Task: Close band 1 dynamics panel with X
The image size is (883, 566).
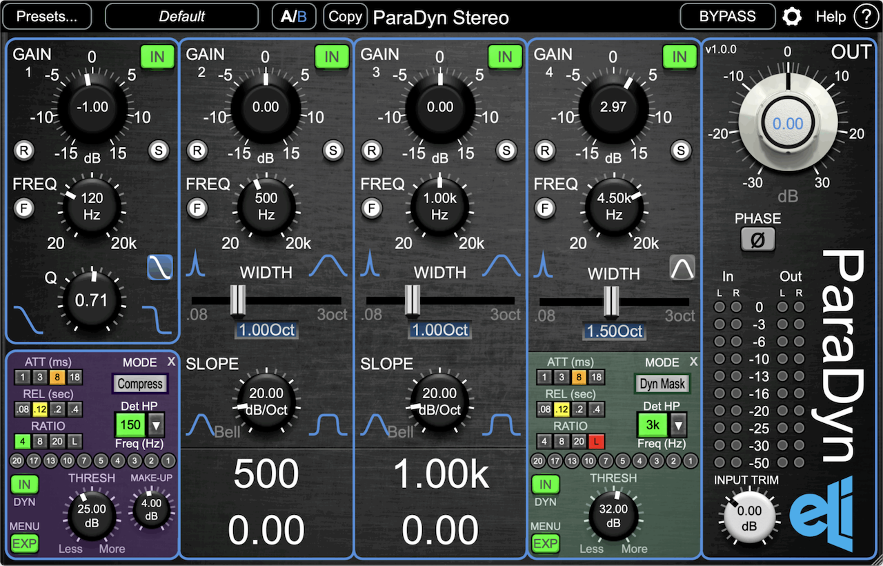Action: click(x=171, y=361)
